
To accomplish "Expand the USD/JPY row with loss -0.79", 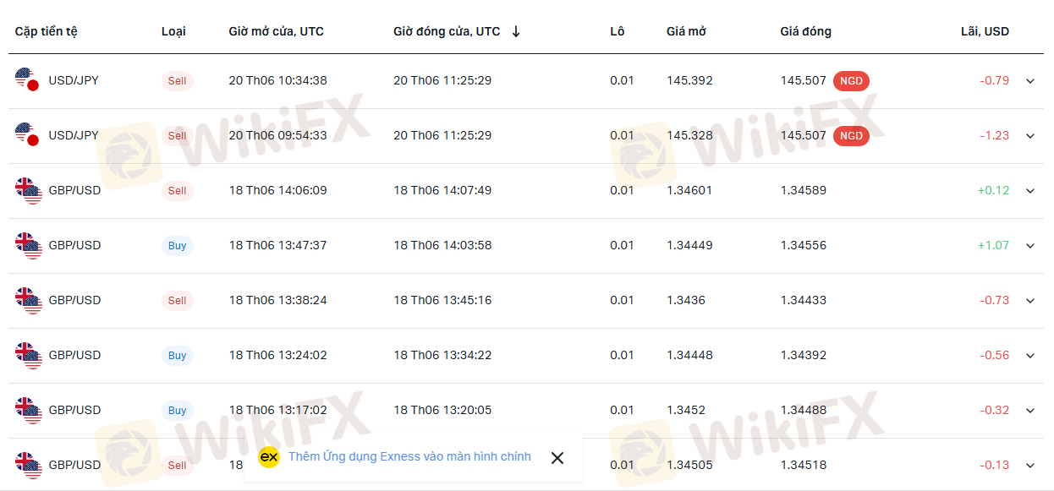I will (x=1029, y=81).
